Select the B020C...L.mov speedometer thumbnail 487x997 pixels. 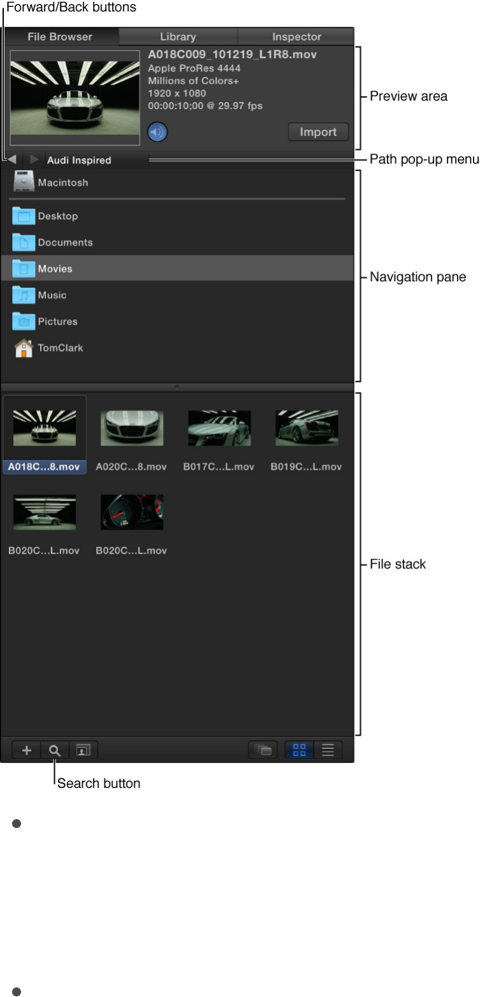point(132,512)
